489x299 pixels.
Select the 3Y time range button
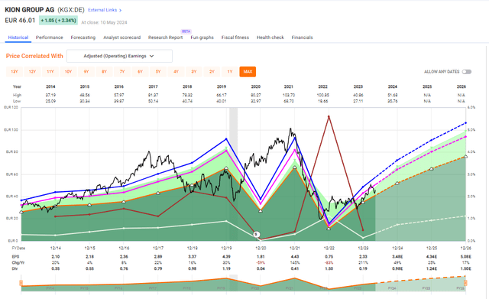pos(194,72)
